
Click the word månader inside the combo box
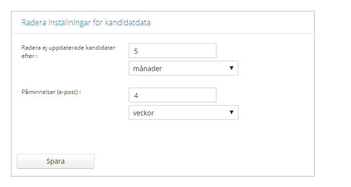(147, 69)
